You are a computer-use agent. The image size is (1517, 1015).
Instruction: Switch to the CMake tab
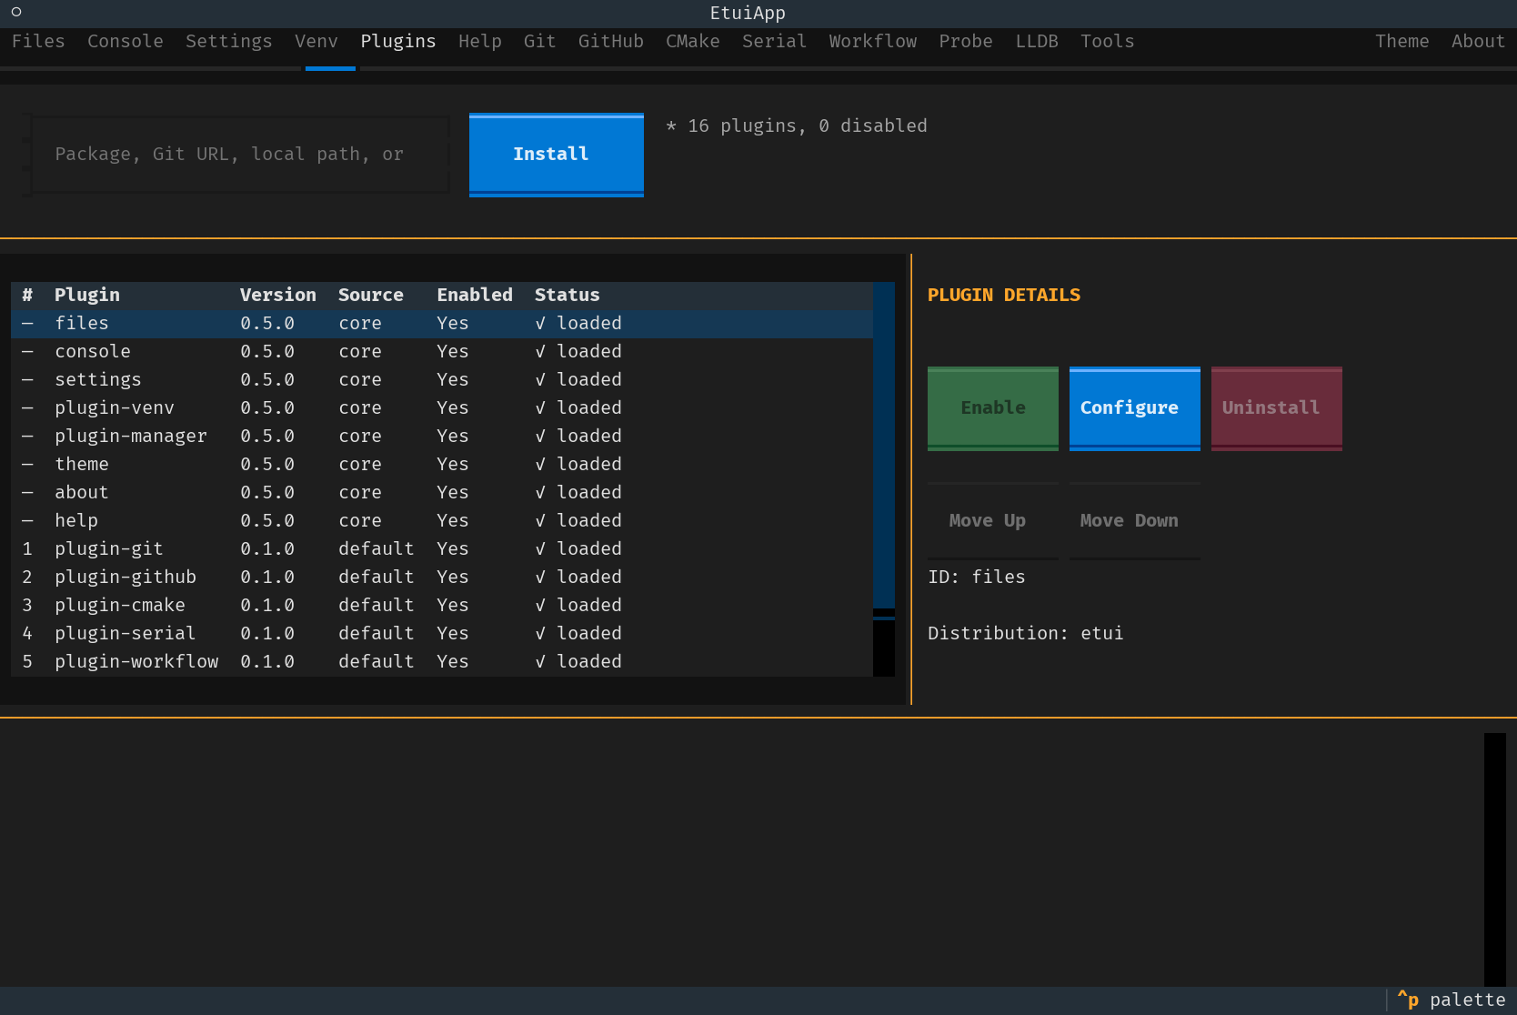tap(693, 41)
